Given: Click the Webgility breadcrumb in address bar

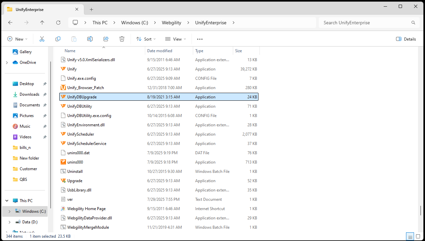Looking at the screenshot, I should pos(172,23).
